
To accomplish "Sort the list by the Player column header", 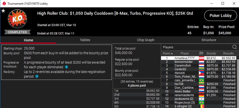I will click(185, 53).
